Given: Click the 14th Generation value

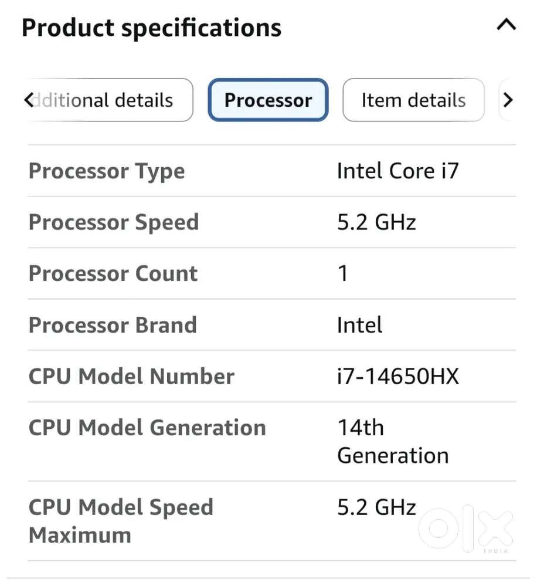Looking at the screenshot, I should pos(393,442).
